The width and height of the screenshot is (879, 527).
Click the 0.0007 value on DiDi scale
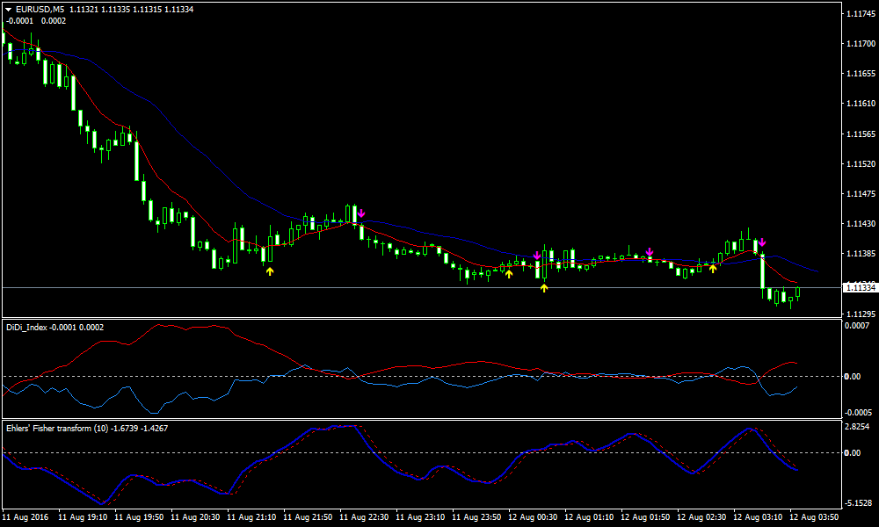(857, 326)
